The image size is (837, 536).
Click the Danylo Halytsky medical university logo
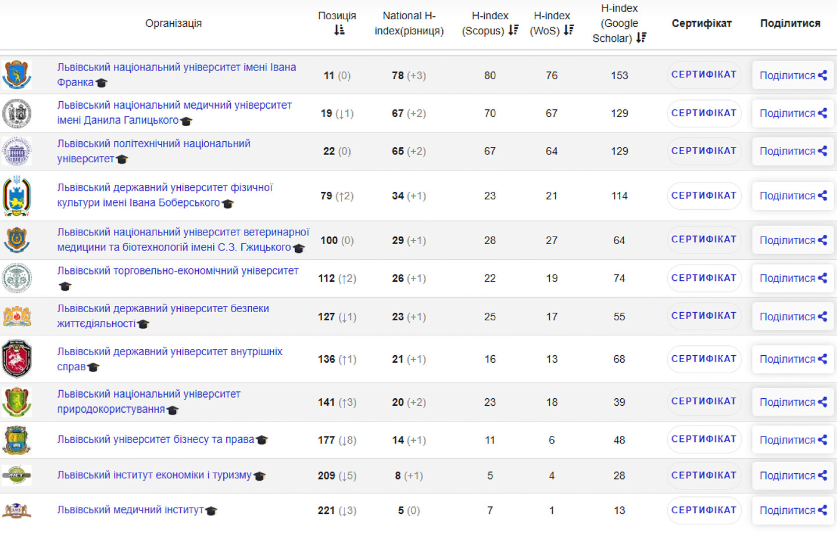17,113
